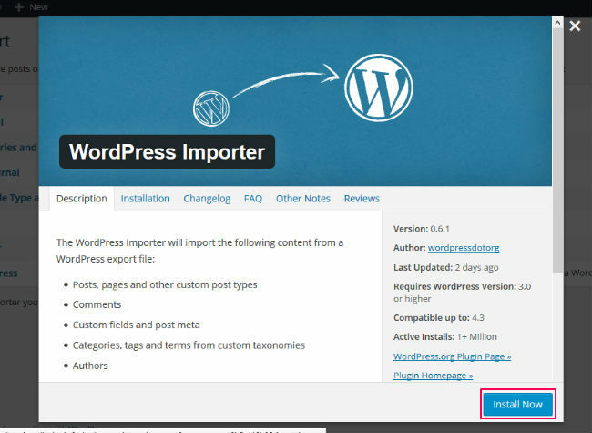Viewport: 592px width, 433px height.
Task: Select the Description tab
Action: pyautogui.click(x=82, y=199)
